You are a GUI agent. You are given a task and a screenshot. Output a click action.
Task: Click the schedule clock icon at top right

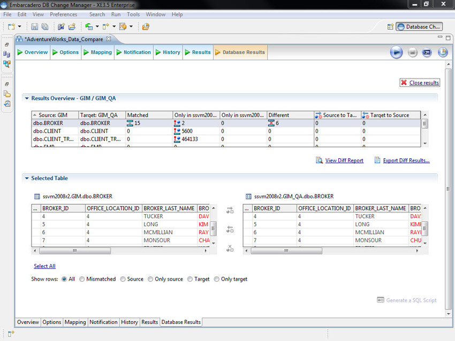443,52
